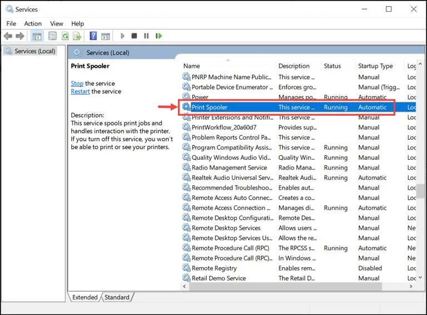The height and width of the screenshot is (315, 427).
Task: Click the Forward arrow toolbar icon
Action: (20, 36)
